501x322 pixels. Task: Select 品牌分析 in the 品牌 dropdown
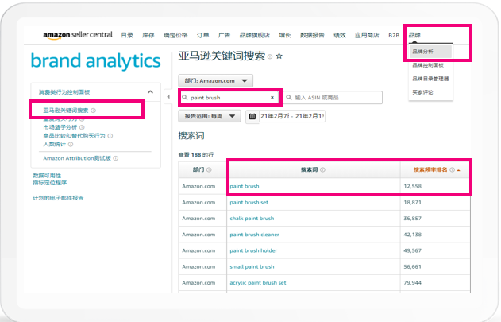click(x=430, y=52)
